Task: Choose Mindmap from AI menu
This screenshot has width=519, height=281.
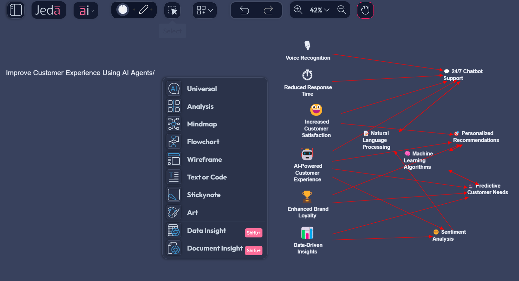Action: pyautogui.click(x=215, y=124)
